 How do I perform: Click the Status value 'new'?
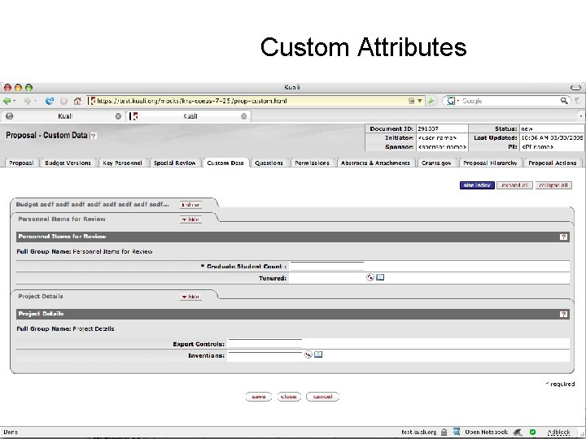pyautogui.click(x=527, y=128)
